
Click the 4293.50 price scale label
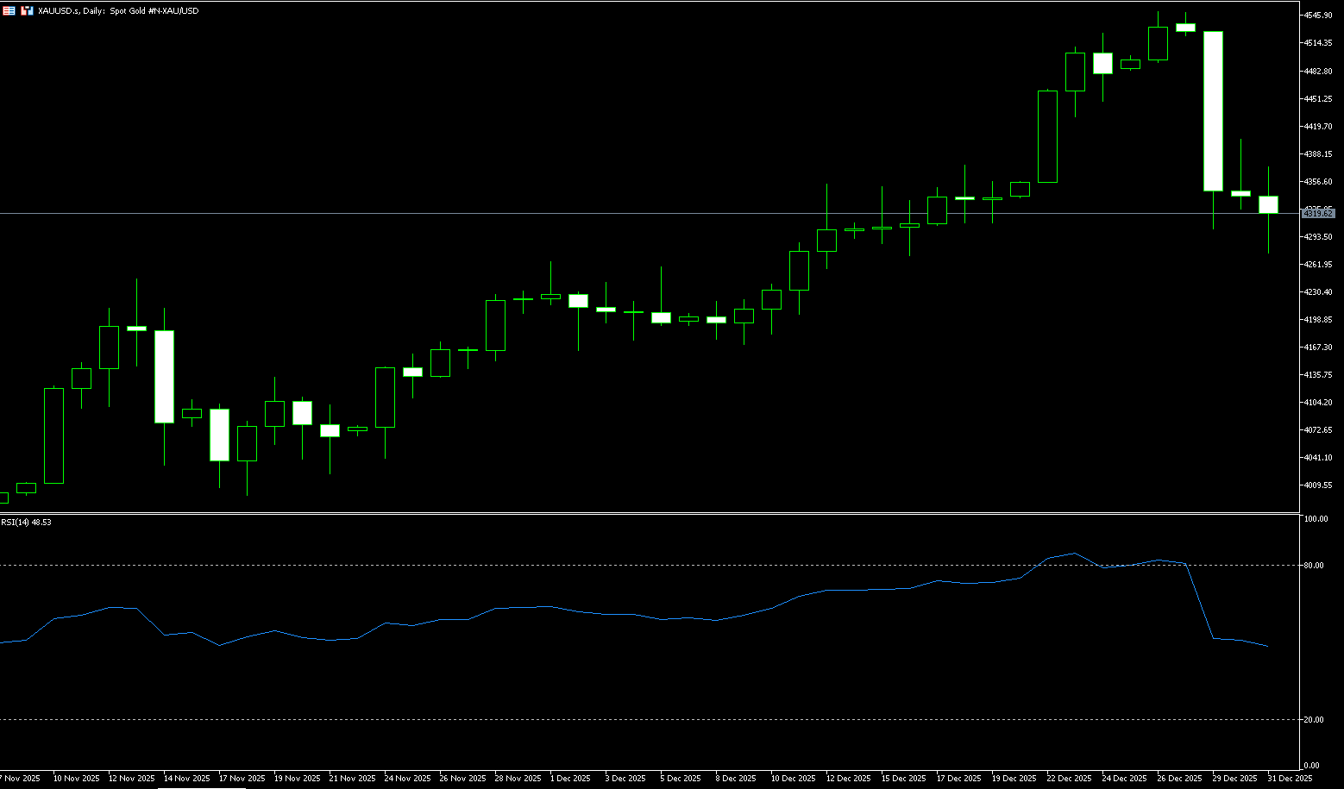(1318, 237)
